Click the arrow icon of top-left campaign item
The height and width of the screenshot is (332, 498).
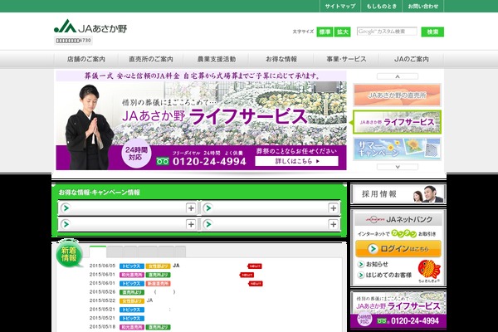(66, 208)
